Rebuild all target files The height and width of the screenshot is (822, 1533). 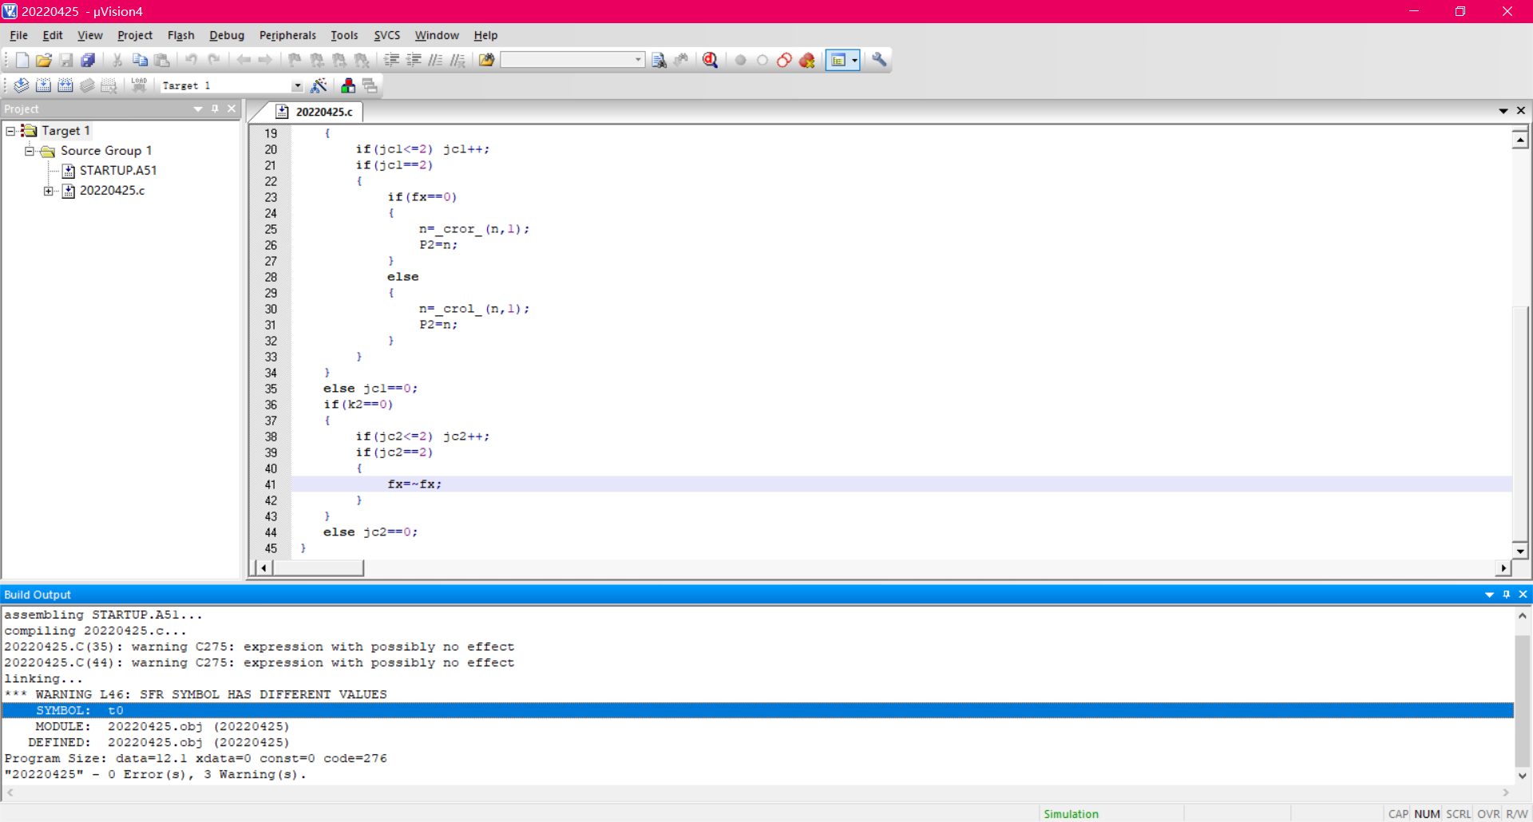click(65, 85)
